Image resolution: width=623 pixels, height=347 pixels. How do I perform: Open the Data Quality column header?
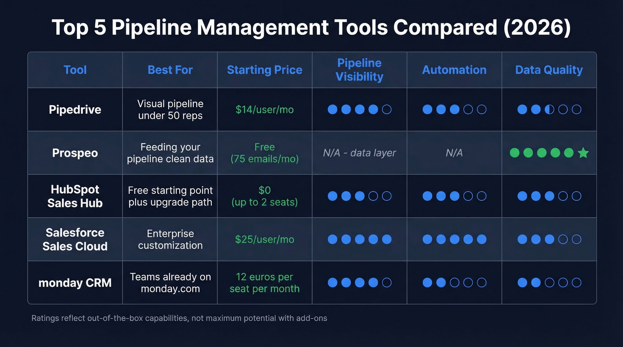pos(549,70)
